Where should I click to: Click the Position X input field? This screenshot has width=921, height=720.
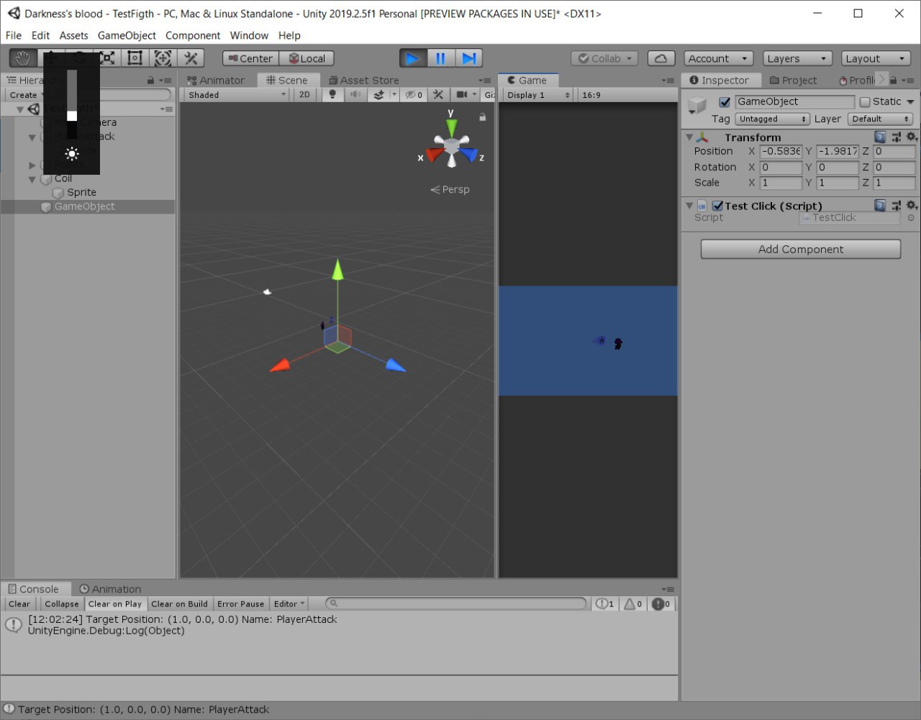[781, 151]
